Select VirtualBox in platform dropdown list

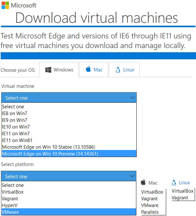(x=69, y=192)
